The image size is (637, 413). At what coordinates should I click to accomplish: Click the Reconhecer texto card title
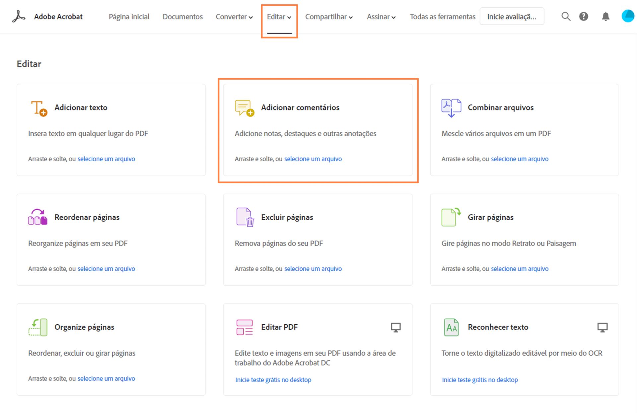click(498, 327)
